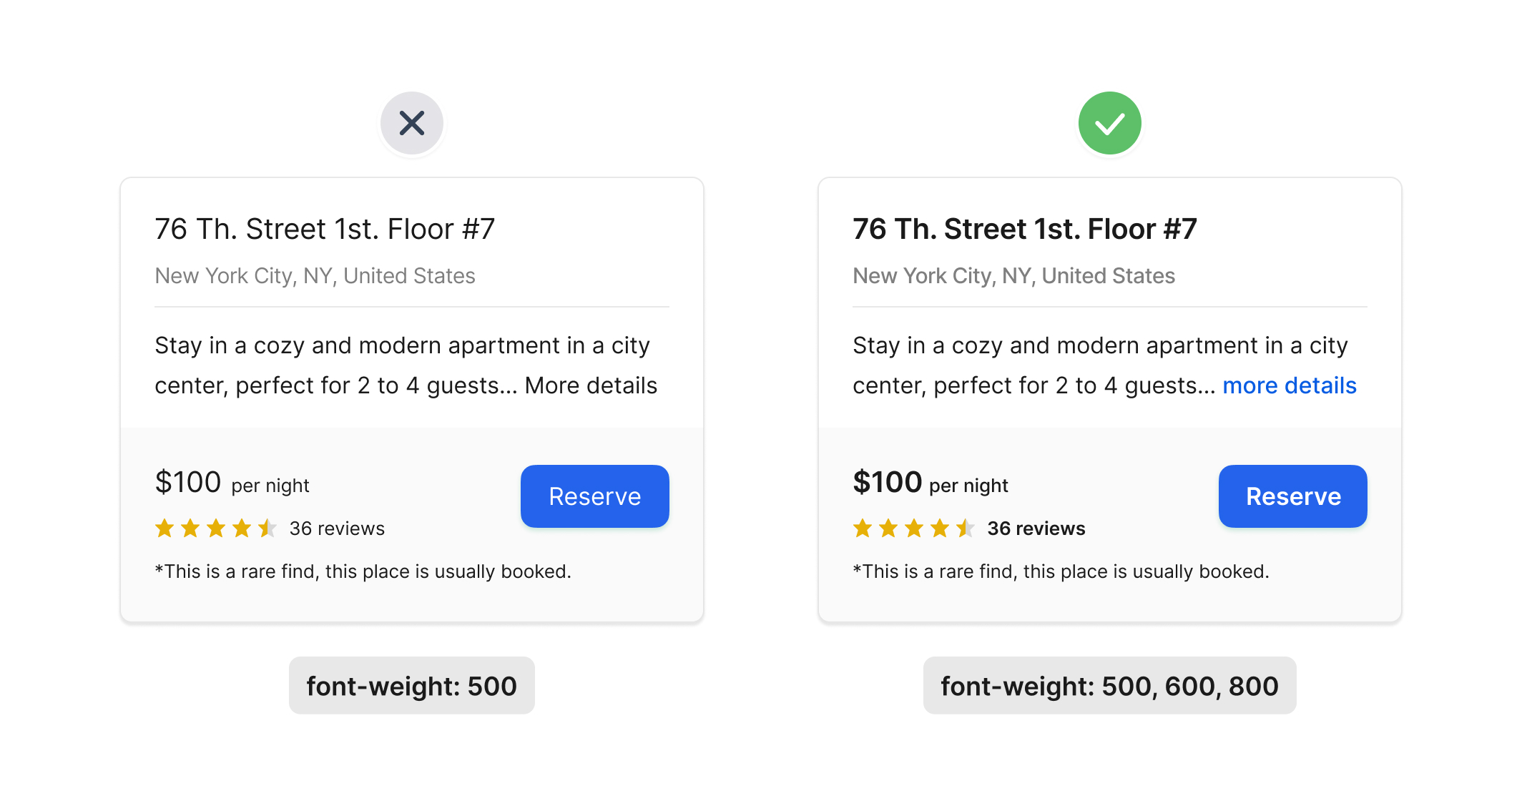Click bold "36 reviews" in the right card
Screen dimensions: 1522x801
coord(1036,529)
